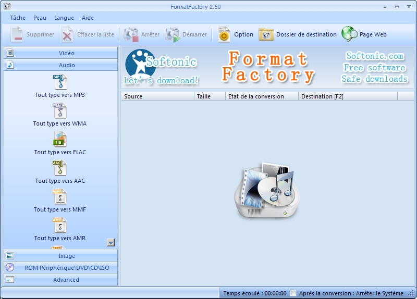The height and width of the screenshot is (299, 417).
Task: Click 'Tout type vers WMA' text
Action: pos(60,123)
